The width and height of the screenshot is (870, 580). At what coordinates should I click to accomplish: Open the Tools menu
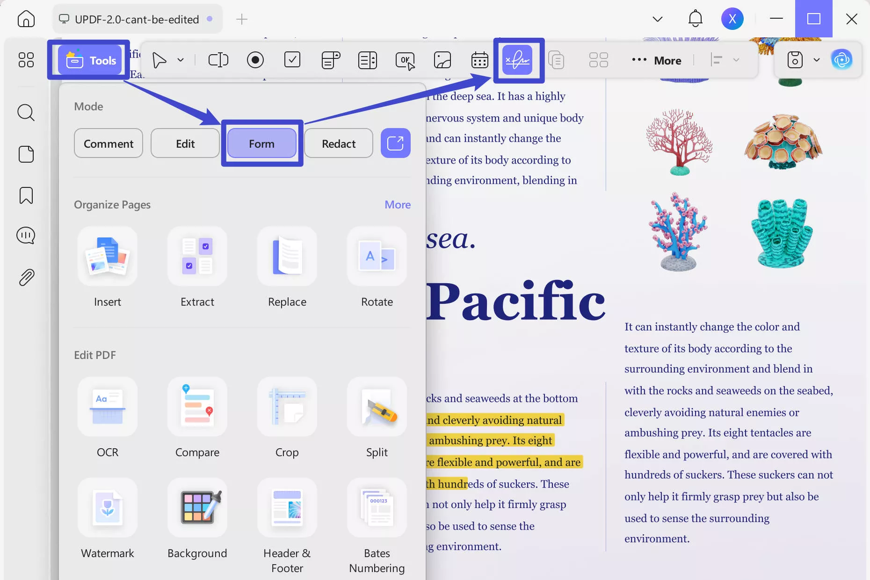point(89,60)
